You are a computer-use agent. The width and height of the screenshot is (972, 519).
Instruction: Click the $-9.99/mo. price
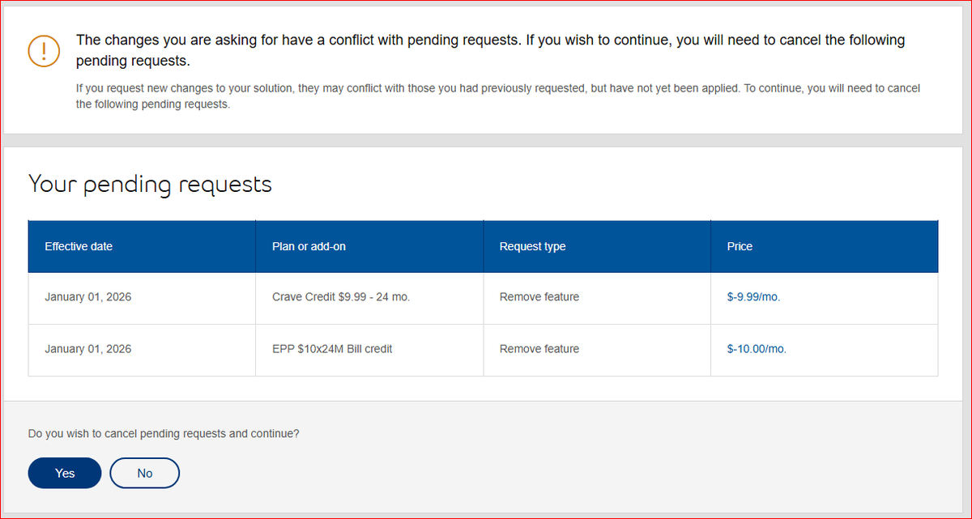(753, 297)
